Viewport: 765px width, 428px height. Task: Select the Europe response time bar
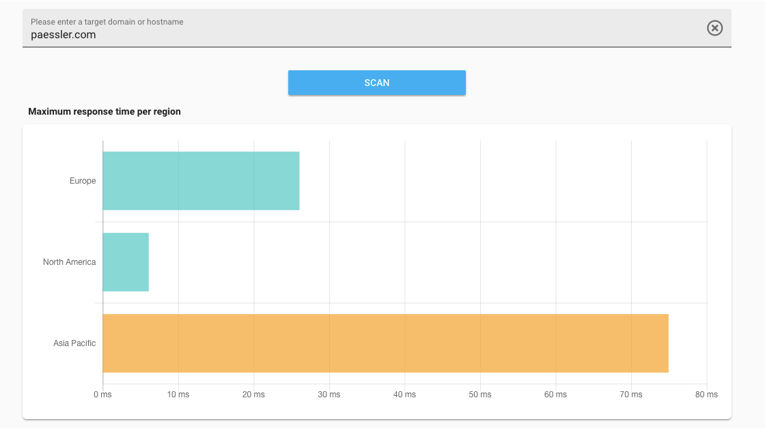201,181
